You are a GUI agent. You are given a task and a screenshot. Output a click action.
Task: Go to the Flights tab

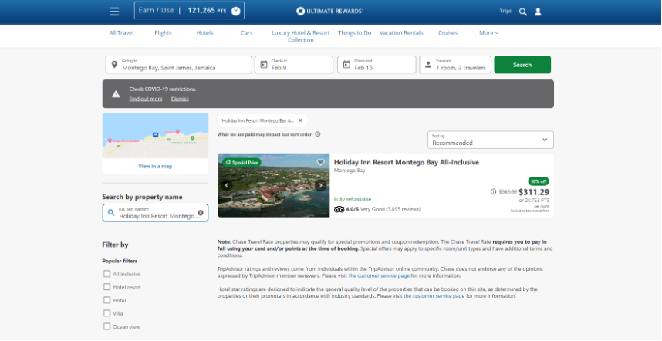pyautogui.click(x=163, y=33)
